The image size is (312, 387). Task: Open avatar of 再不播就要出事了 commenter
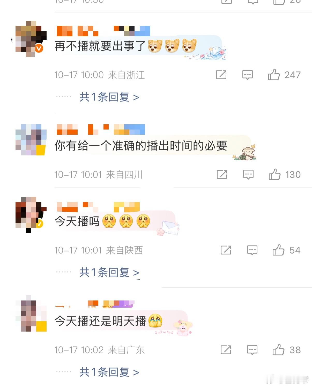click(x=31, y=39)
